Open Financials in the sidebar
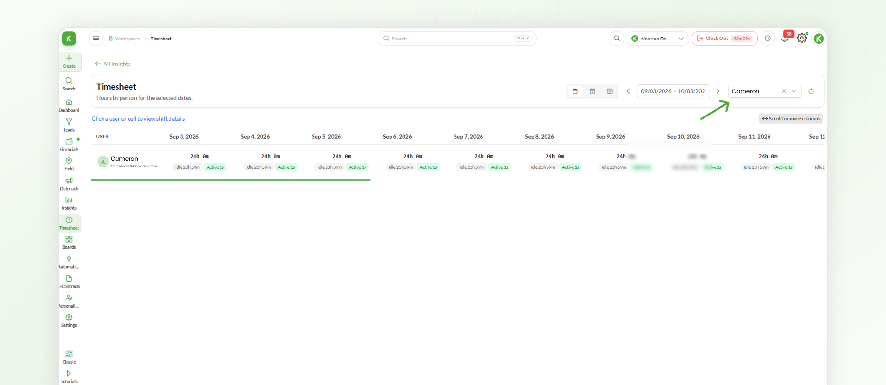This screenshot has width=886, height=385. (x=69, y=144)
